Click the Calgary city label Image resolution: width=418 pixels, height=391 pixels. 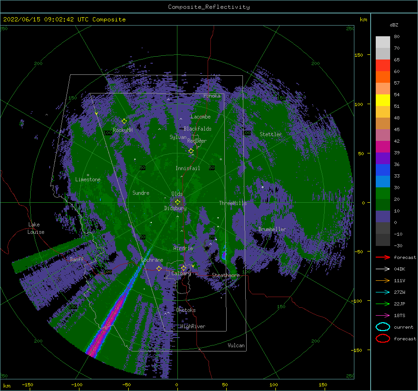point(181,273)
